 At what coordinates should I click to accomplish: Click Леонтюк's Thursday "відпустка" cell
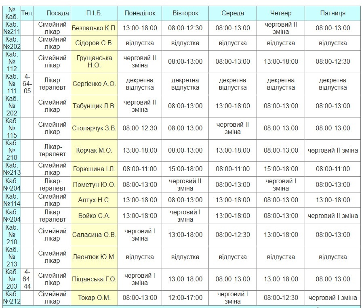click(x=281, y=257)
